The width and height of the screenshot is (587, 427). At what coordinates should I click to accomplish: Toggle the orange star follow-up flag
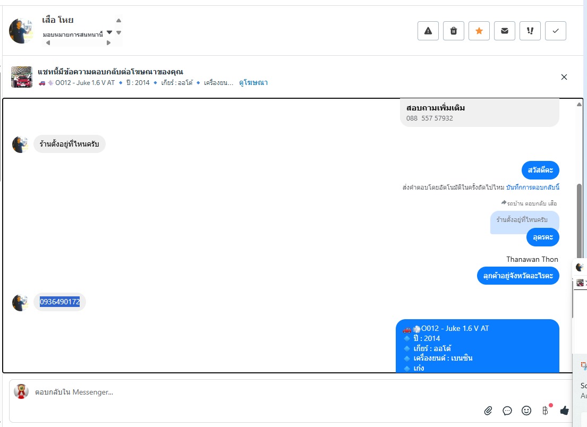(x=479, y=31)
